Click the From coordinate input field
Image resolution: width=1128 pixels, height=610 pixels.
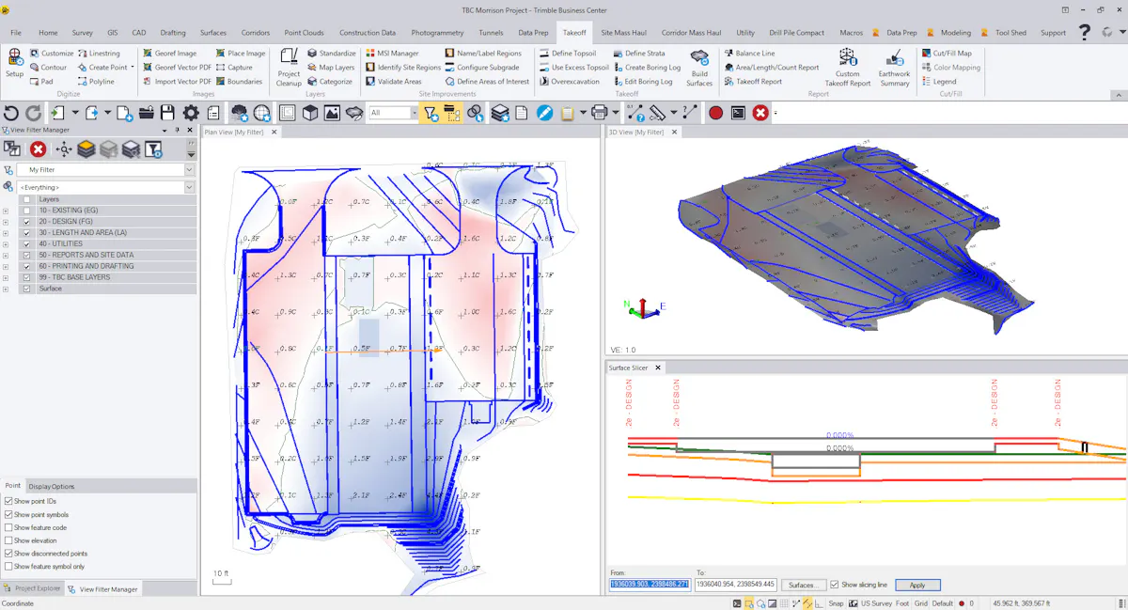click(x=650, y=585)
